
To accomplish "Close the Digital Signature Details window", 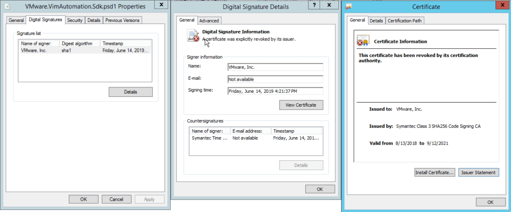I will [329, 5].
